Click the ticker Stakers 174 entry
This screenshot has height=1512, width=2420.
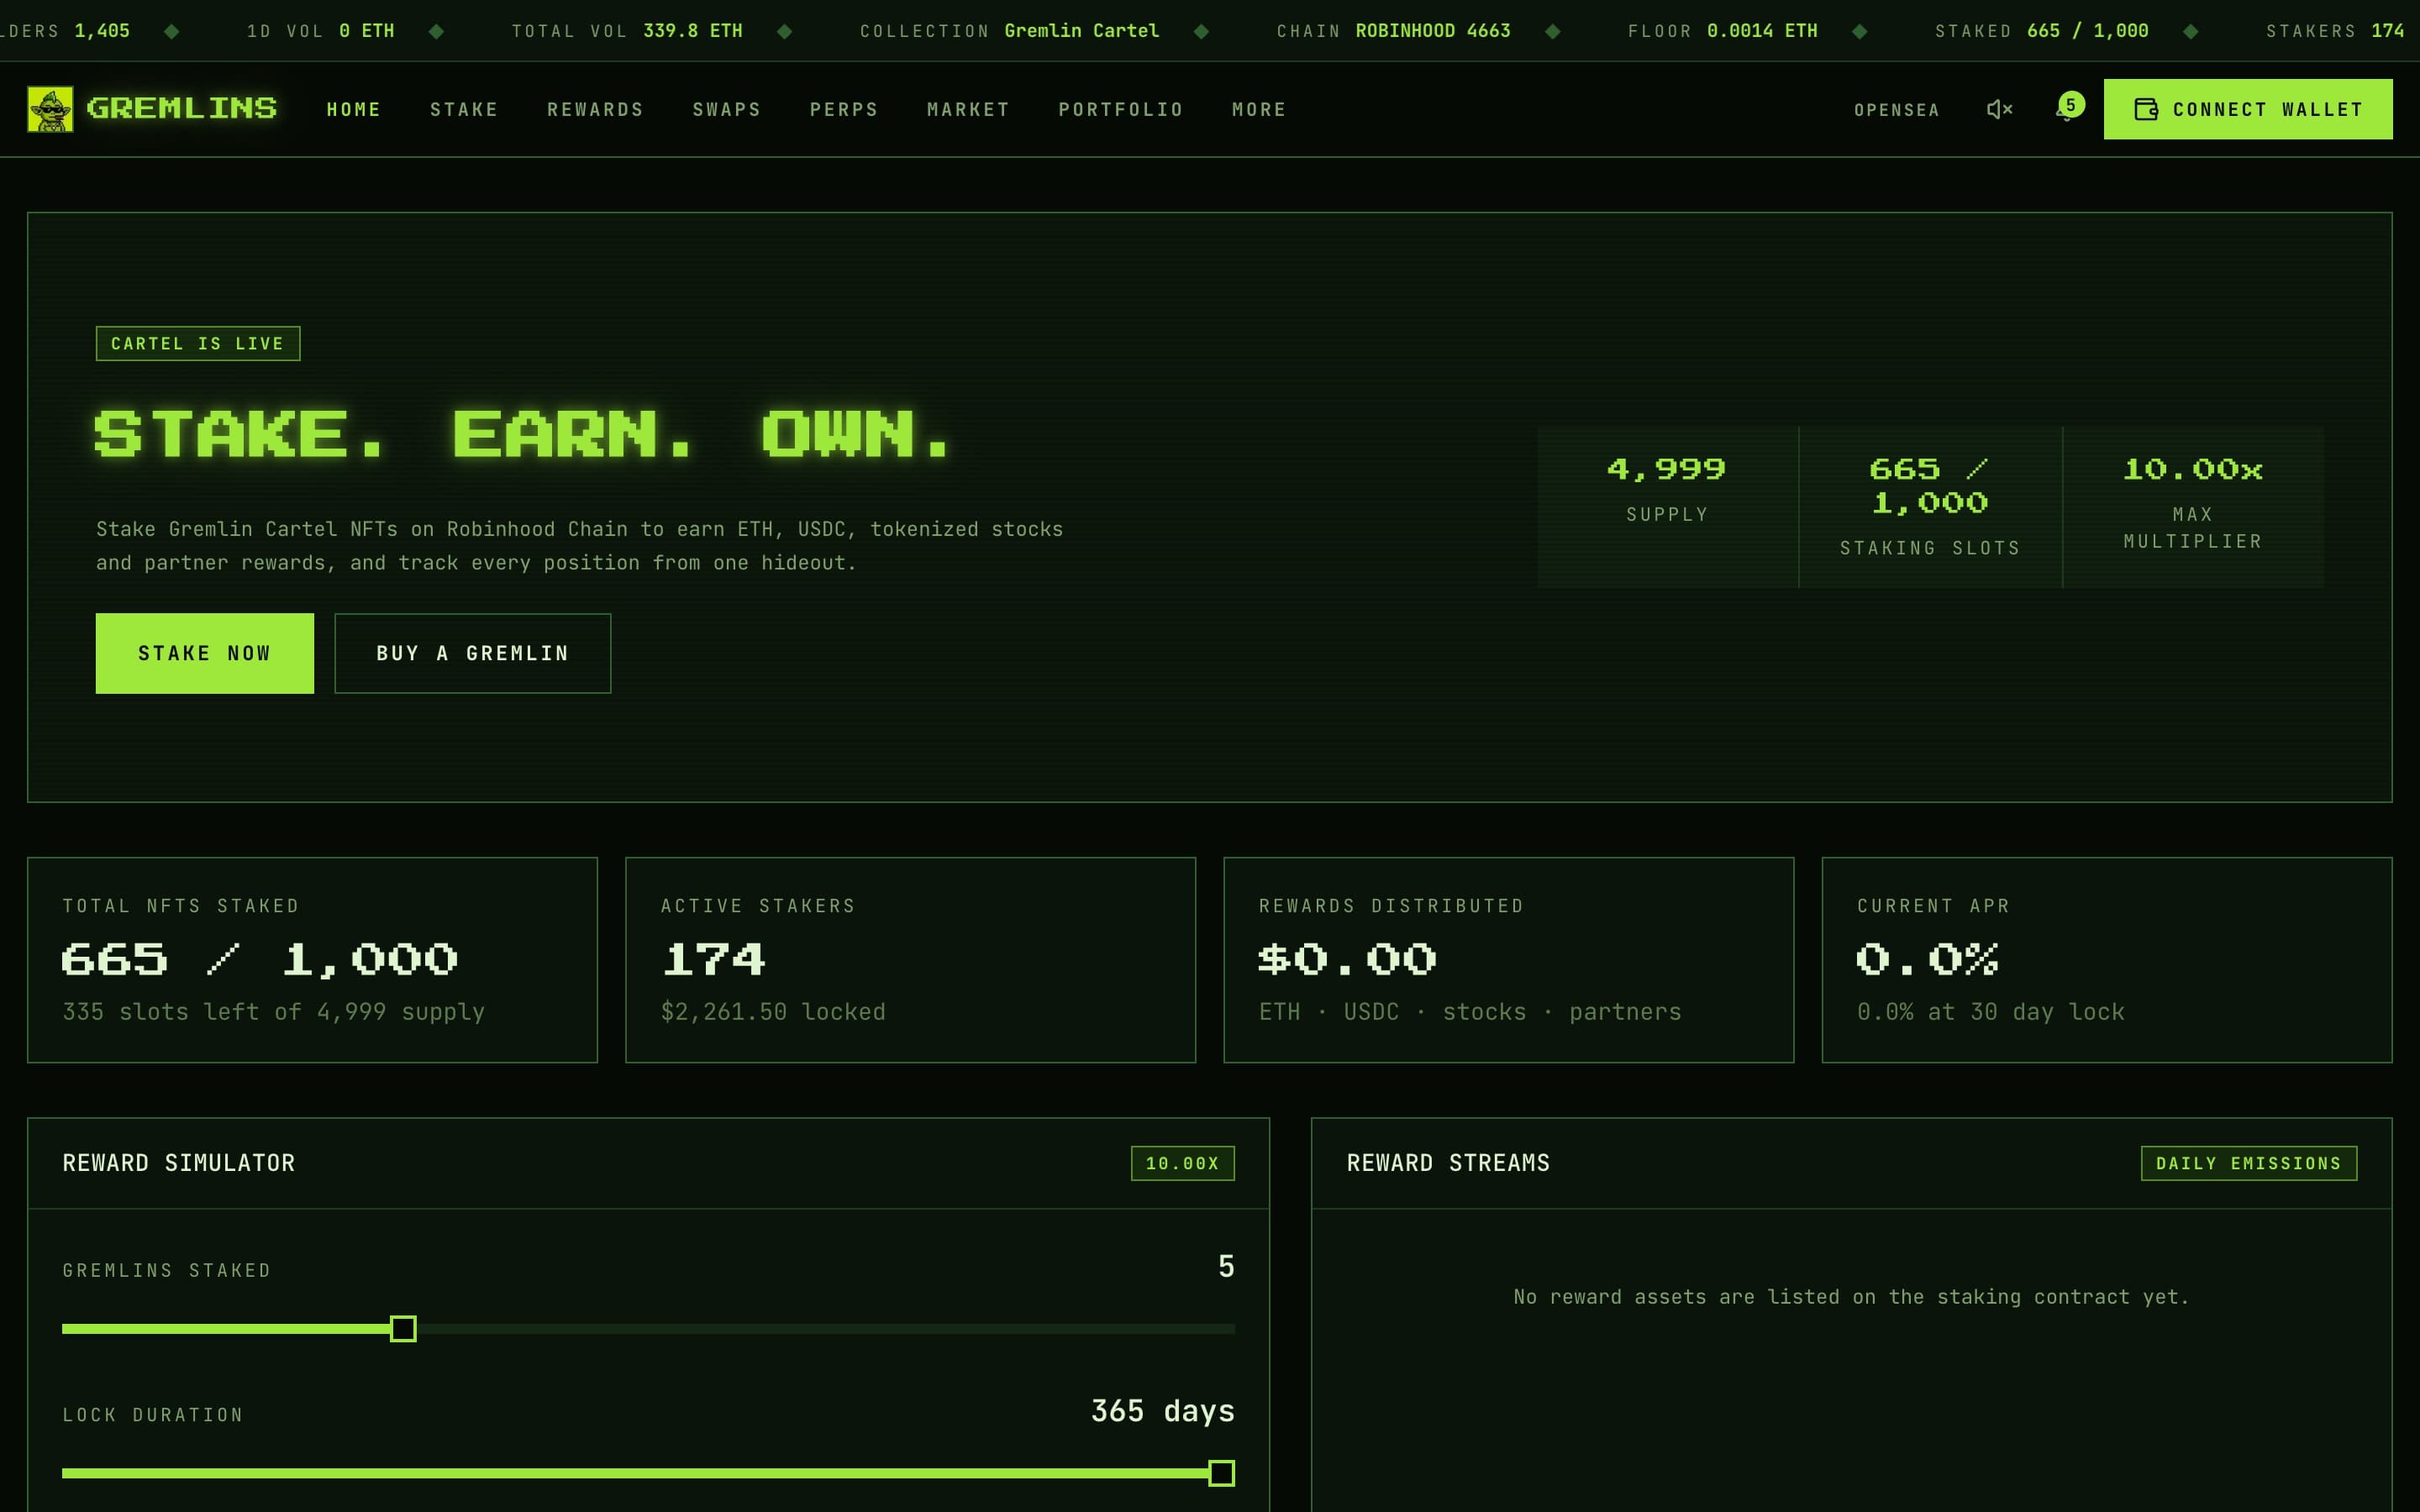tap(2335, 31)
